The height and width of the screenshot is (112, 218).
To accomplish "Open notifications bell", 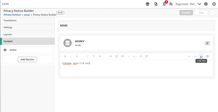I will tap(164, 4).
